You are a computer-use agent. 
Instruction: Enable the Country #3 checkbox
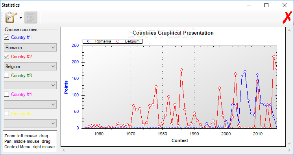(7, 76)
